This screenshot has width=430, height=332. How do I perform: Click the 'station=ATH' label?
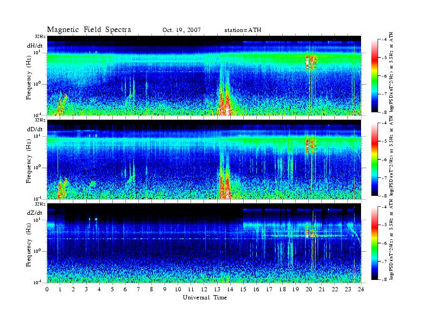click(x=243, y=30)
